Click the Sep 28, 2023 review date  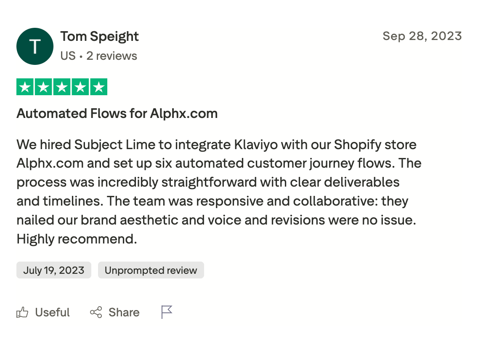tap(422, 36)
